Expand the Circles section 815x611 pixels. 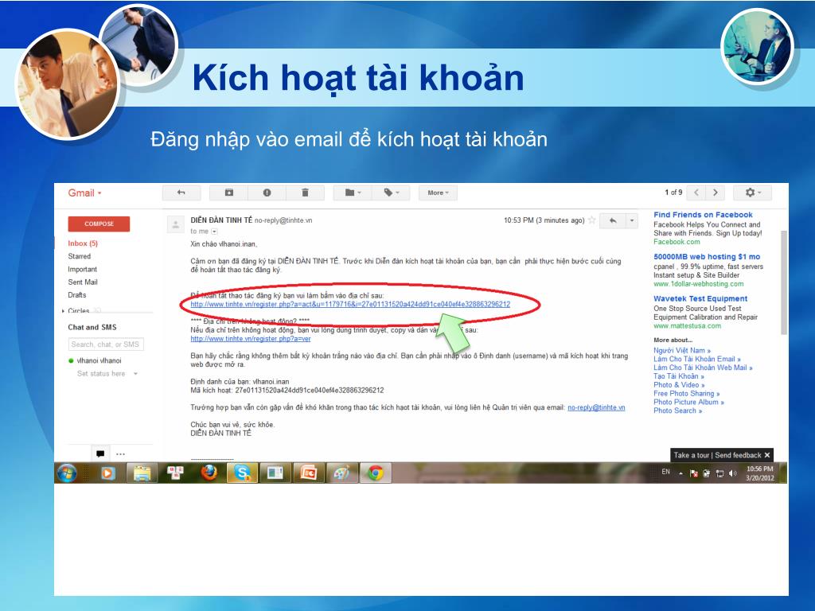point(64,311)
